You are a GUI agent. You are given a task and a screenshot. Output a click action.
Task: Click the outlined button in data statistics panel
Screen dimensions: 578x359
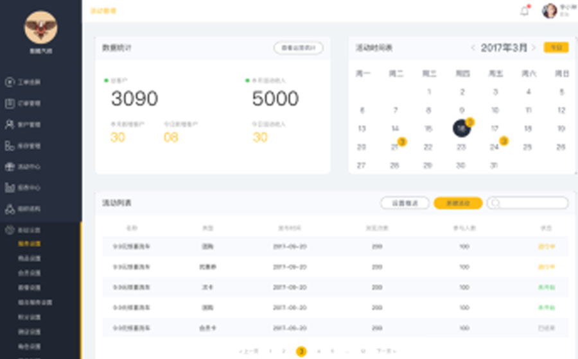point(298,48)
